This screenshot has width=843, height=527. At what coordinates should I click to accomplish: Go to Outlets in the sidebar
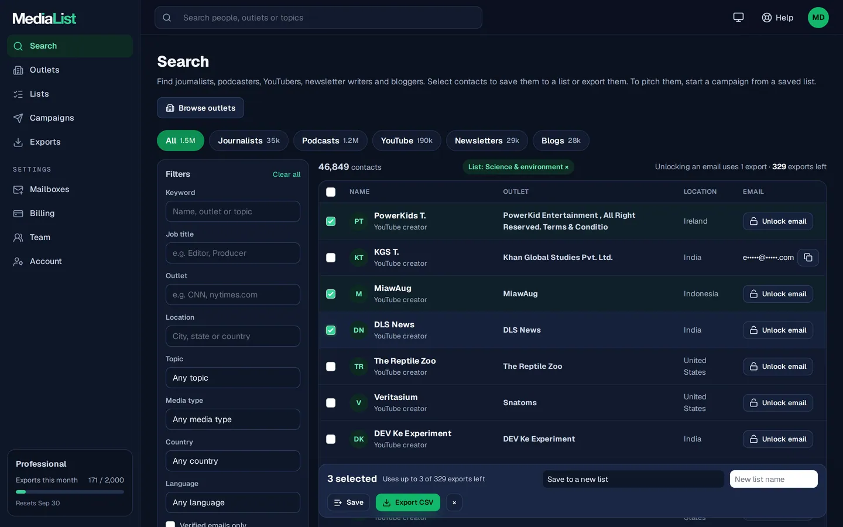(x=70, y=70)
